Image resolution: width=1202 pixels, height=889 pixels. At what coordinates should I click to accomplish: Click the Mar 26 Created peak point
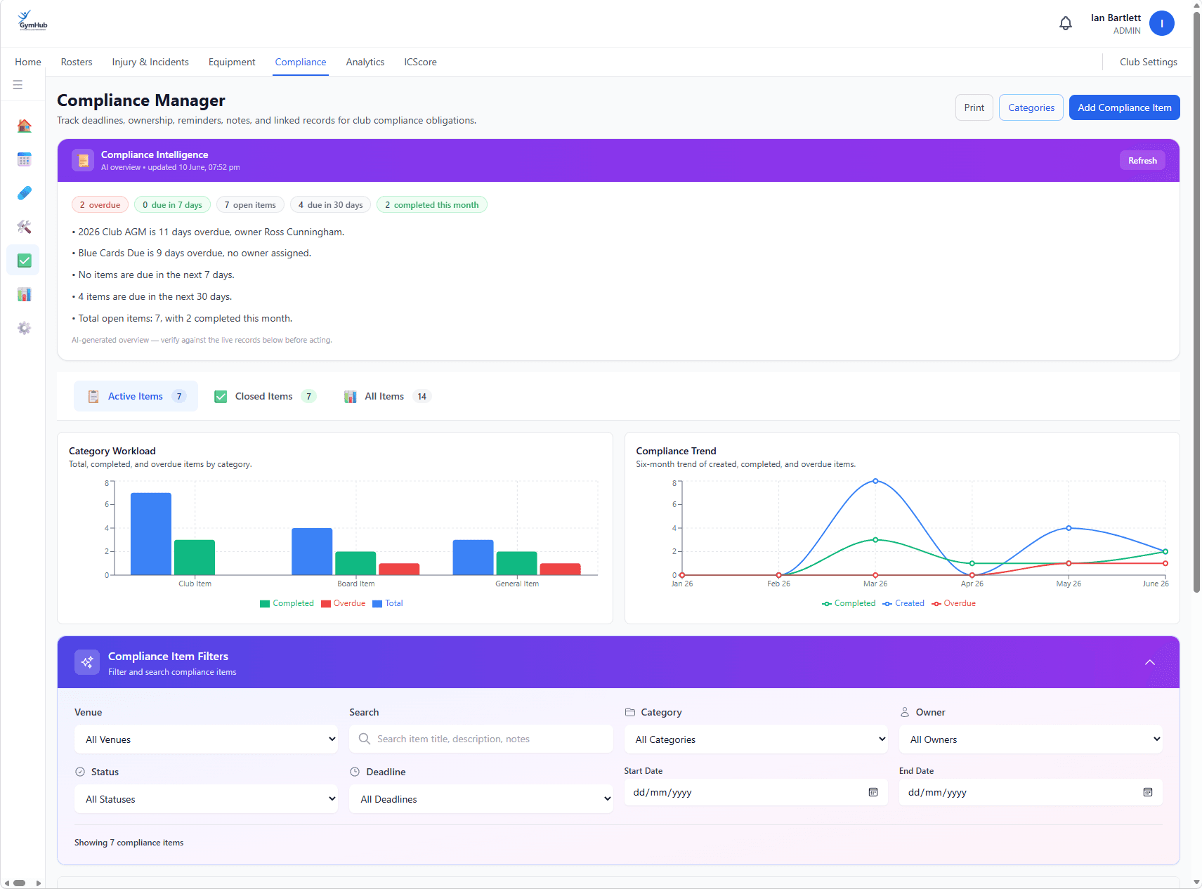(875, 481)
